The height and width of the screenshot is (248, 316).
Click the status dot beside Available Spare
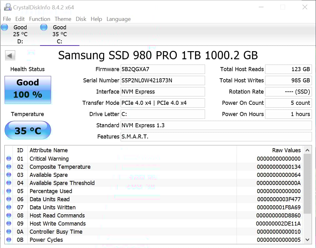click(x=9, y=175)
